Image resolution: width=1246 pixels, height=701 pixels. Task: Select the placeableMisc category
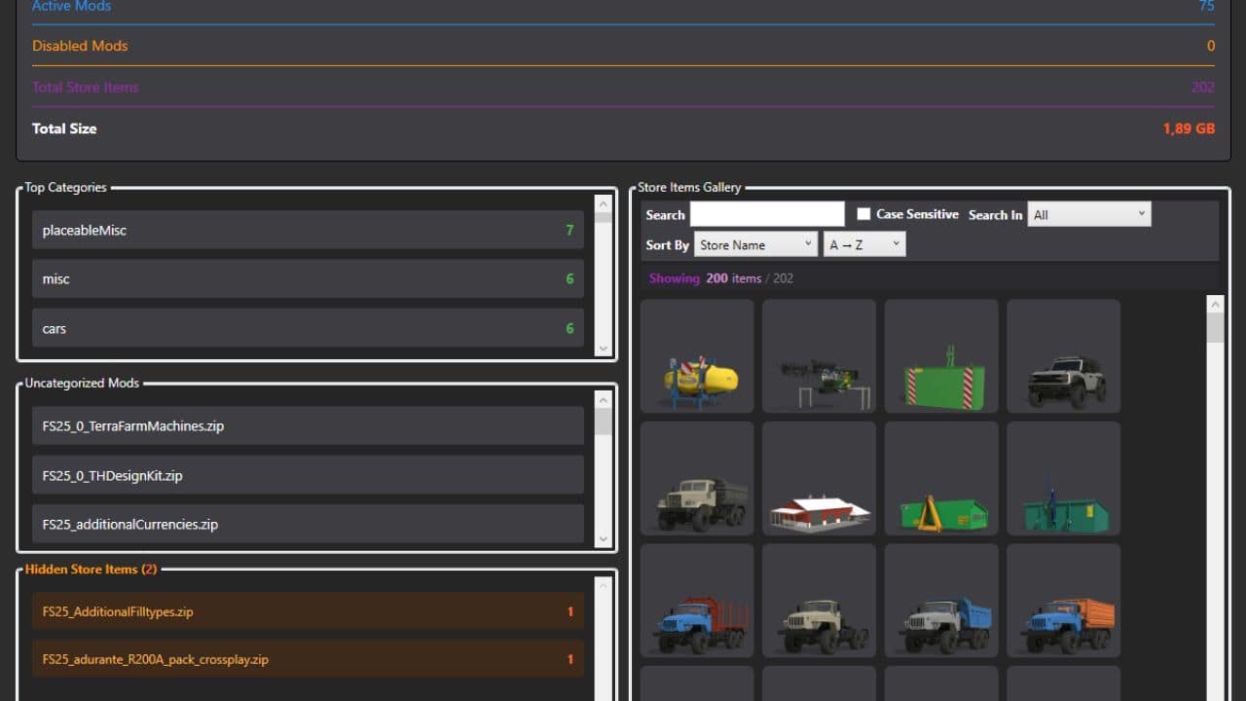[308, 230]
